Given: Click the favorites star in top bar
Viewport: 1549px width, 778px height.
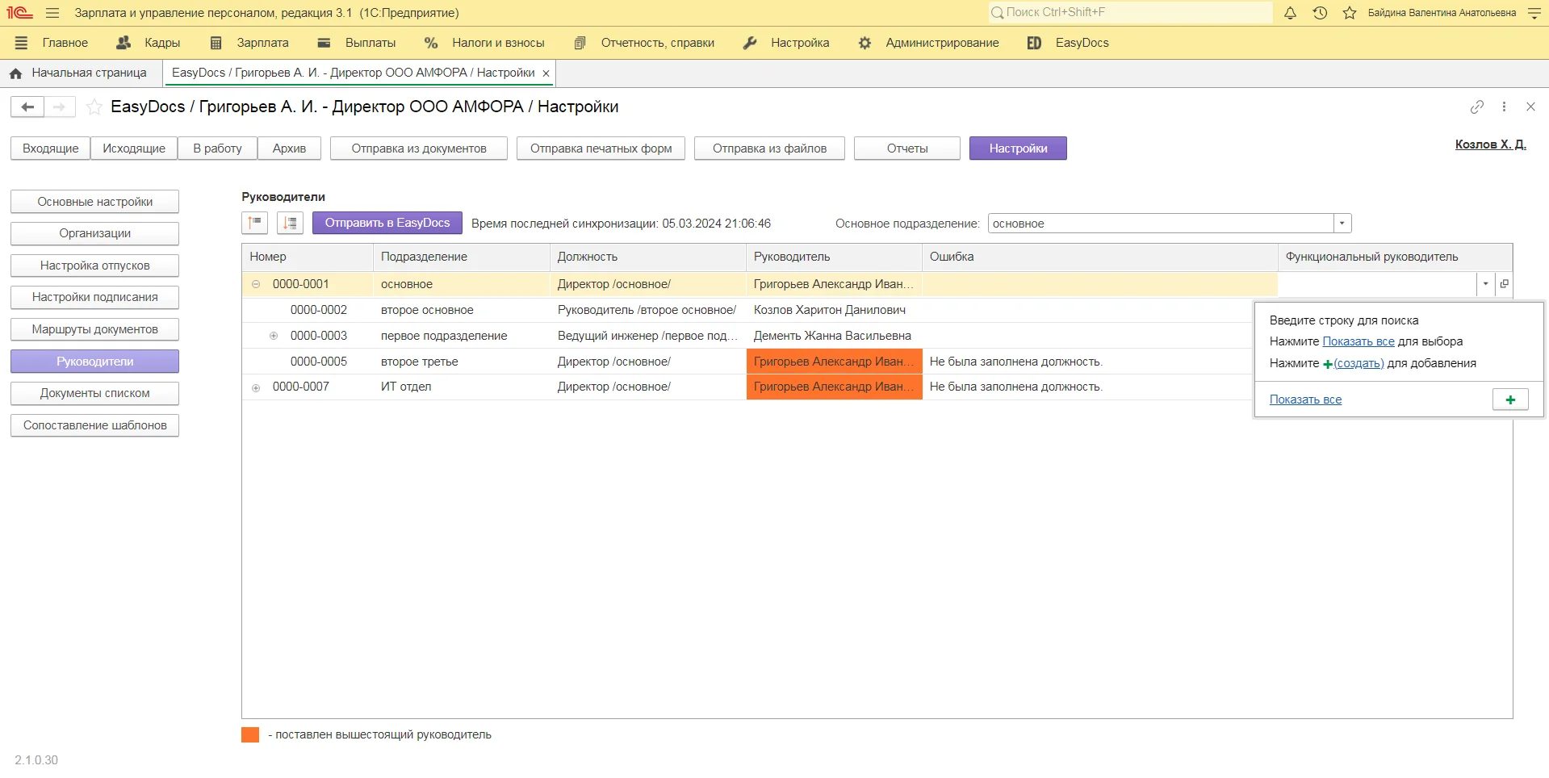Looking at the screenshot, I should (1349, 13).
